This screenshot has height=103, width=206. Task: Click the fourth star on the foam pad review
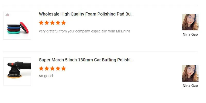tap(58, 23)
